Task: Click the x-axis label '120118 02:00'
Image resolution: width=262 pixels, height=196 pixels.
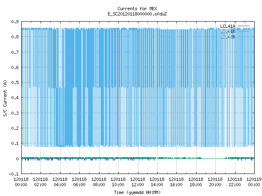Action: coord(40,182)
